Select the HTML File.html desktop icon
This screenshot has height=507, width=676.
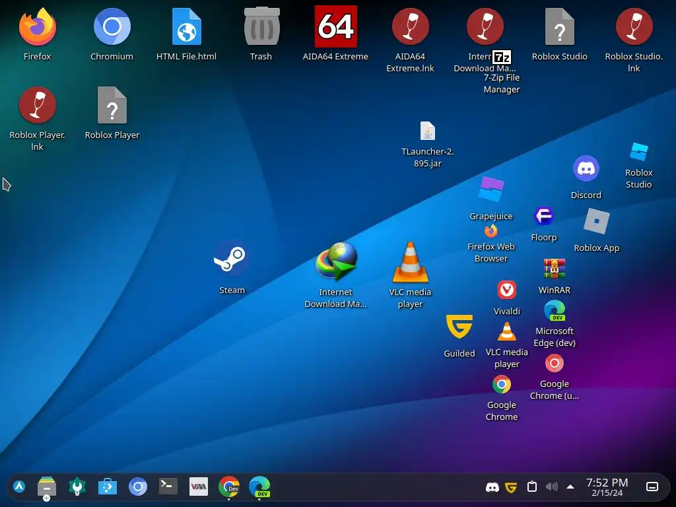187,26
